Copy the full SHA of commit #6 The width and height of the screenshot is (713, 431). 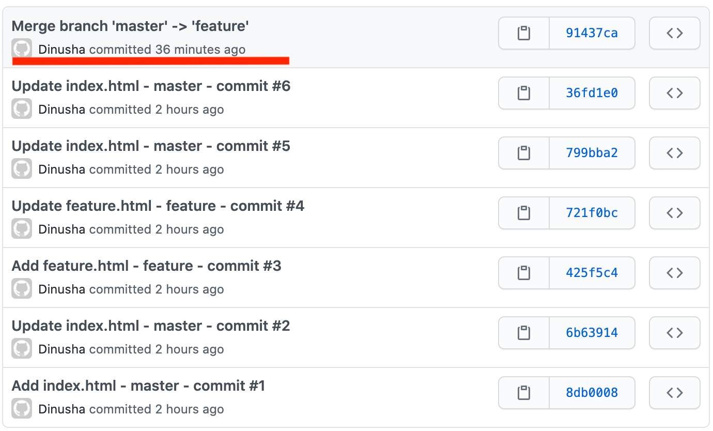click(523, 93)
